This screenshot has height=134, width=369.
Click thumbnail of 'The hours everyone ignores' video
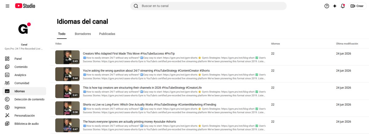67,125
